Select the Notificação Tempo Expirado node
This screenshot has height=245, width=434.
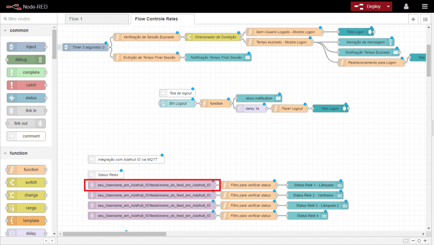pyautogui.click(x=369, y=52)
